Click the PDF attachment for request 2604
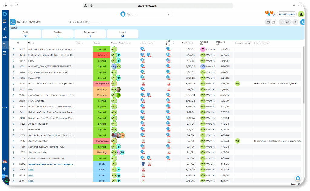The height and width of the screenshot is (191, 310). [x=143, y=84]
